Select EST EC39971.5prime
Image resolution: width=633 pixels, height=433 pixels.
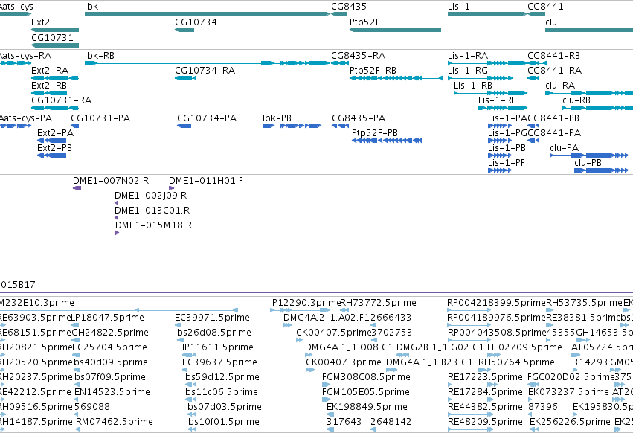click(212, 318)
